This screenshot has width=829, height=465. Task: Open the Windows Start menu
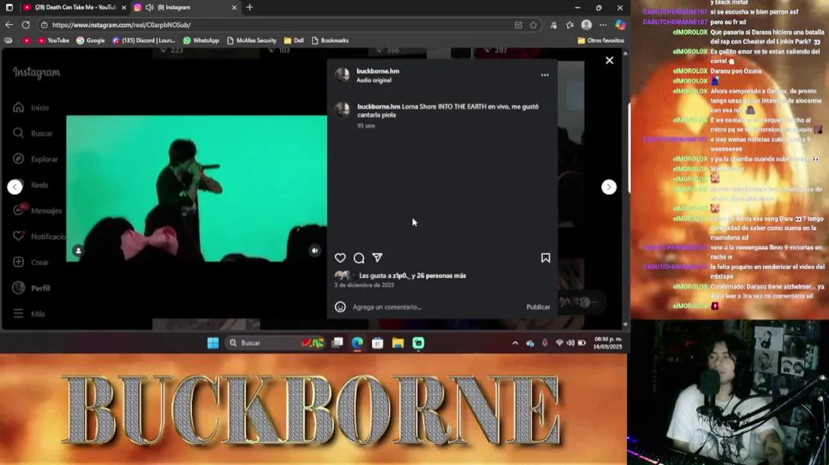pyautogui.click(x=213, y=343)
